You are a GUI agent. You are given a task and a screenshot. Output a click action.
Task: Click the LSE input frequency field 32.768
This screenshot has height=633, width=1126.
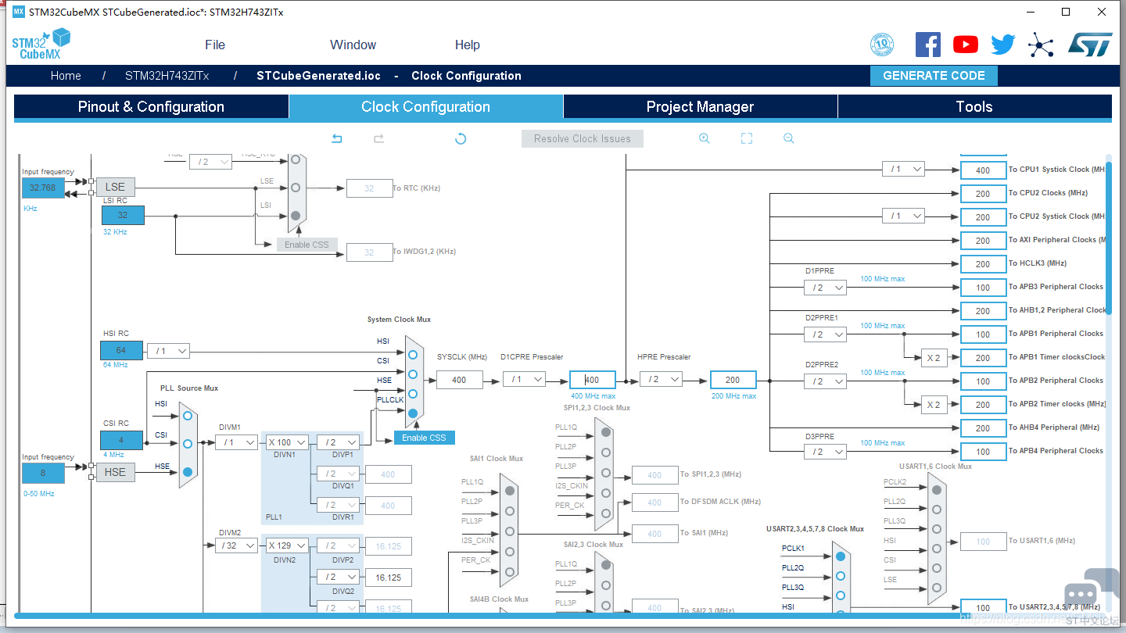click(43, 188)
